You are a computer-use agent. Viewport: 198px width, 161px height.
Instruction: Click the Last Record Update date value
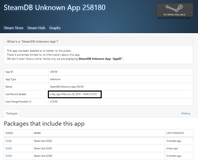pyautogui.click(x=74, y=94)
